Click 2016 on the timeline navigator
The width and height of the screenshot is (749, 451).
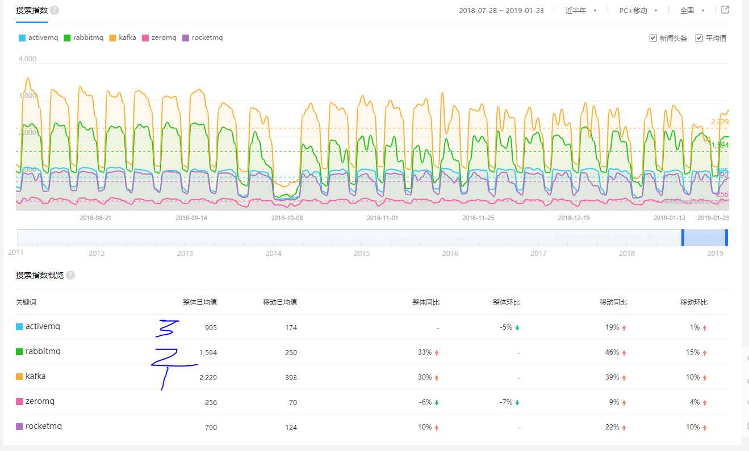[450, 254]
